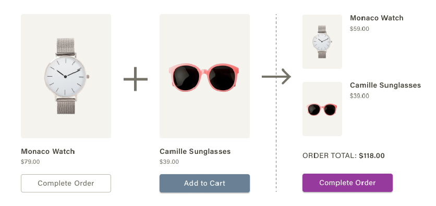The image size is (436, 206).
Task: Click the $39.00 price in order summary
Action: click(x=359, y=96)
